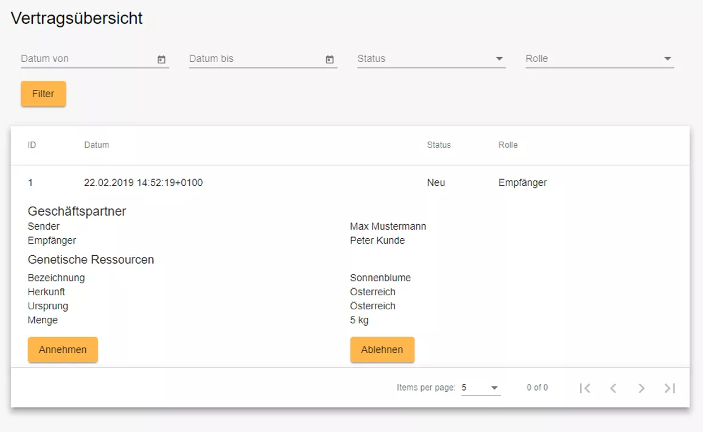703x432 pixels.
Task: Go to first page of table
Action: [585, 388]
